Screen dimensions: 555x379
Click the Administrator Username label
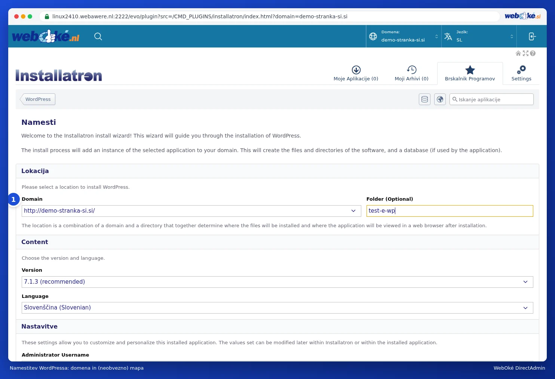(55, 355)
